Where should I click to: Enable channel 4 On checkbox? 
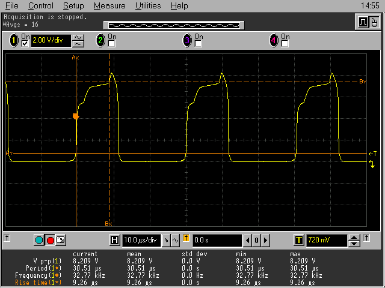(x=285, y=44)
